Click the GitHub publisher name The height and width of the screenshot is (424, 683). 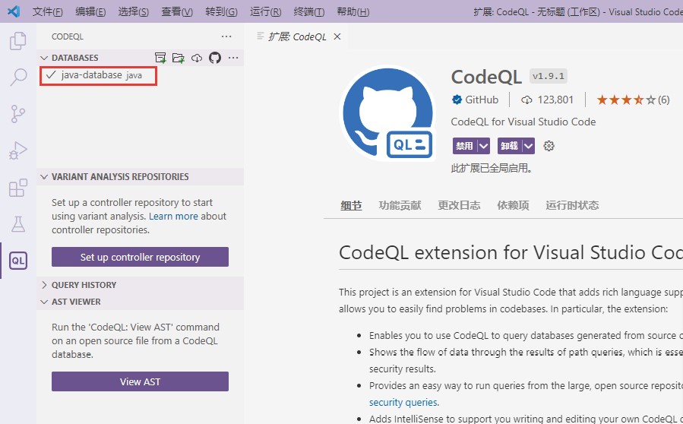point(482,100)
